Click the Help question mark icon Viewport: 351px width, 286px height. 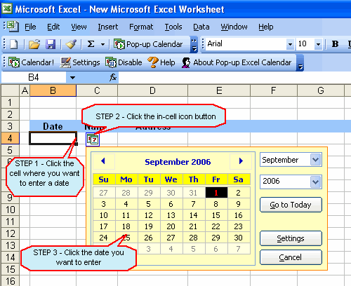tap(161, 62)
